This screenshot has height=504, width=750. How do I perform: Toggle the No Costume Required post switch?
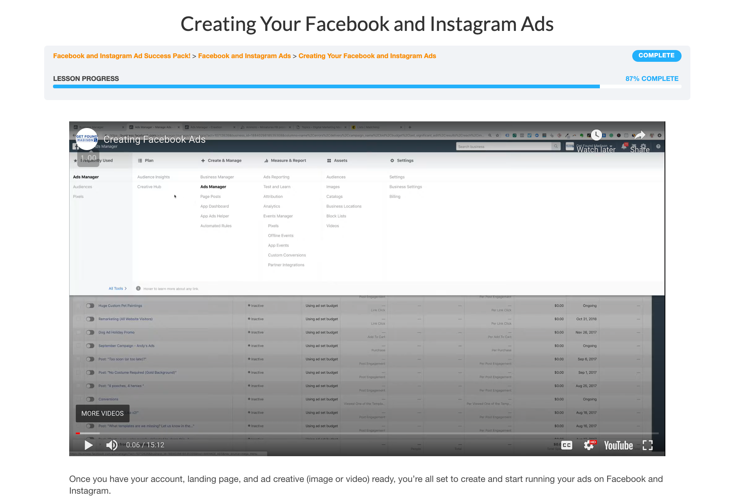click(x=90, y=372)
